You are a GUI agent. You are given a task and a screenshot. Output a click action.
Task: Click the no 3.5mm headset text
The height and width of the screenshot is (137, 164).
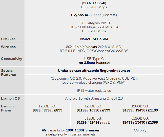[94, 63]
